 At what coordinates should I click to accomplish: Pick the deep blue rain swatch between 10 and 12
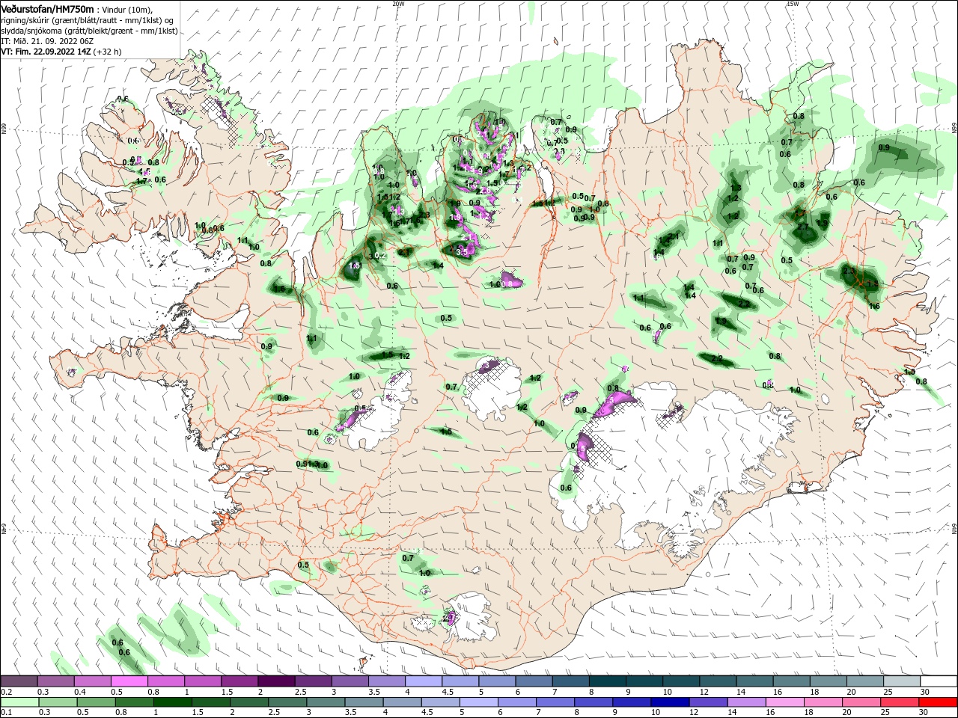(x=671, y=702)
